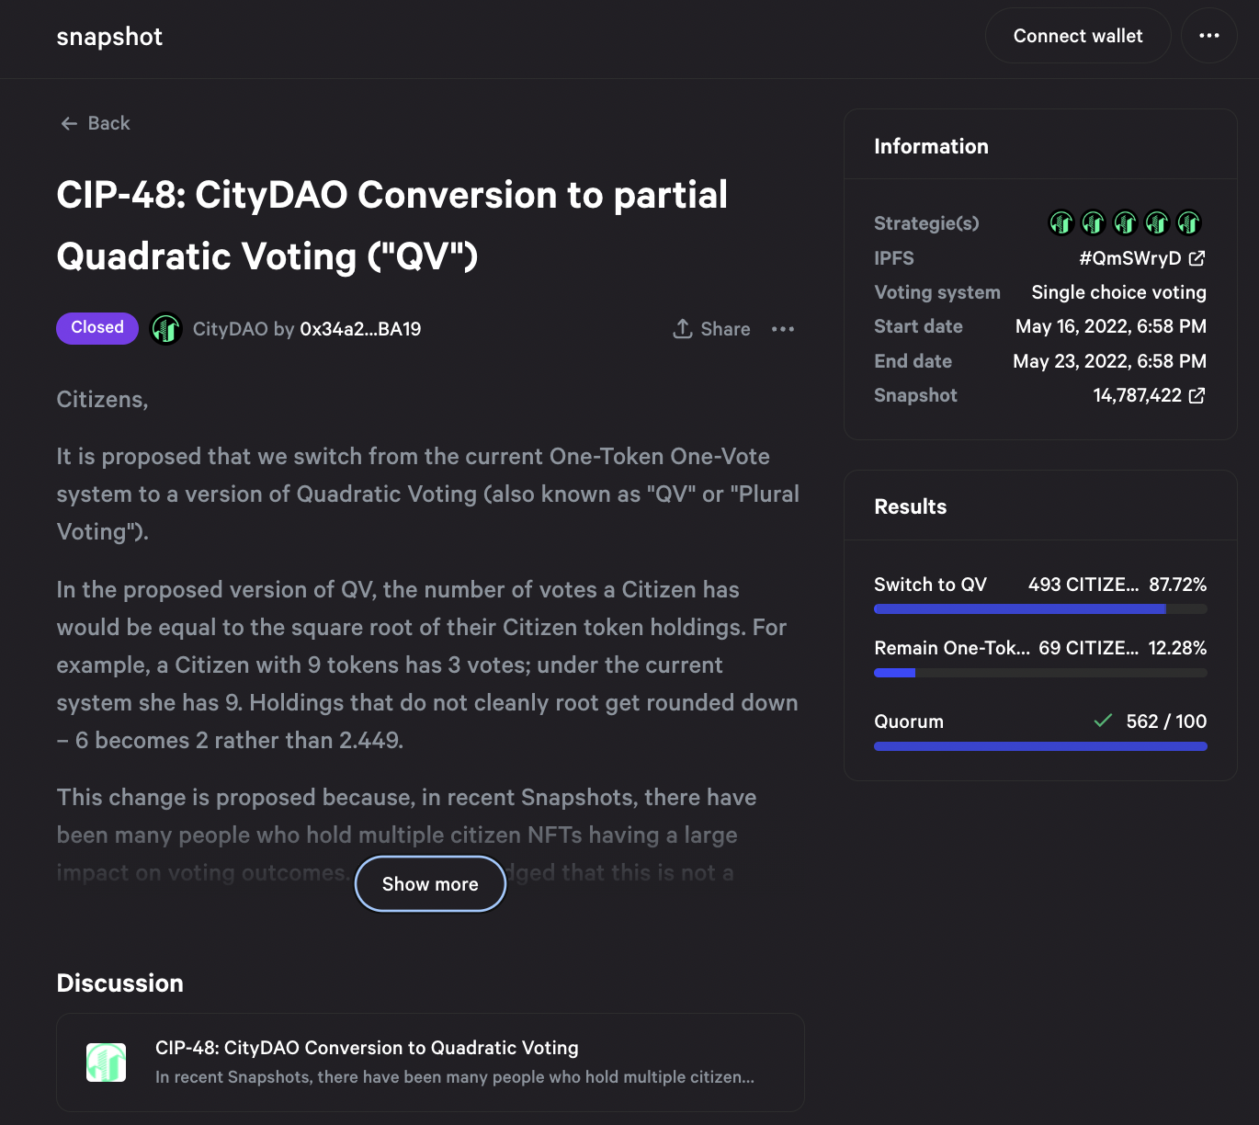Expand proposal text with Show more

coord(430,884)
